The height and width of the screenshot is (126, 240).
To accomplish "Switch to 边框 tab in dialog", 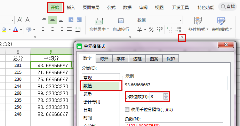I will [137, 58].
